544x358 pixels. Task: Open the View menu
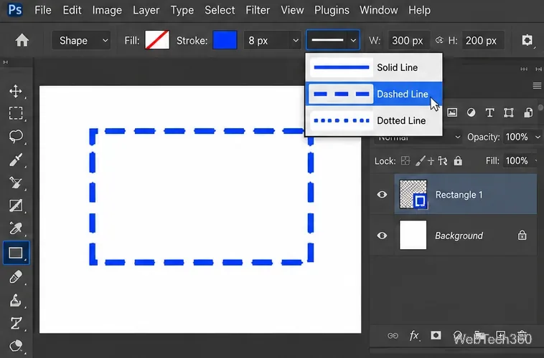[292, 10]
